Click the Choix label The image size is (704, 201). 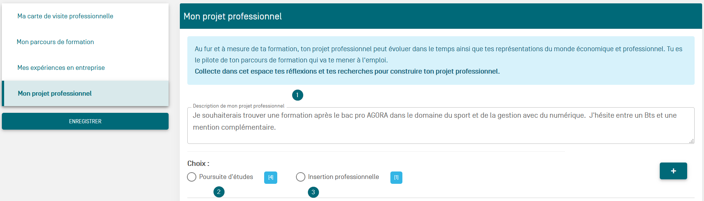(198, 164)
